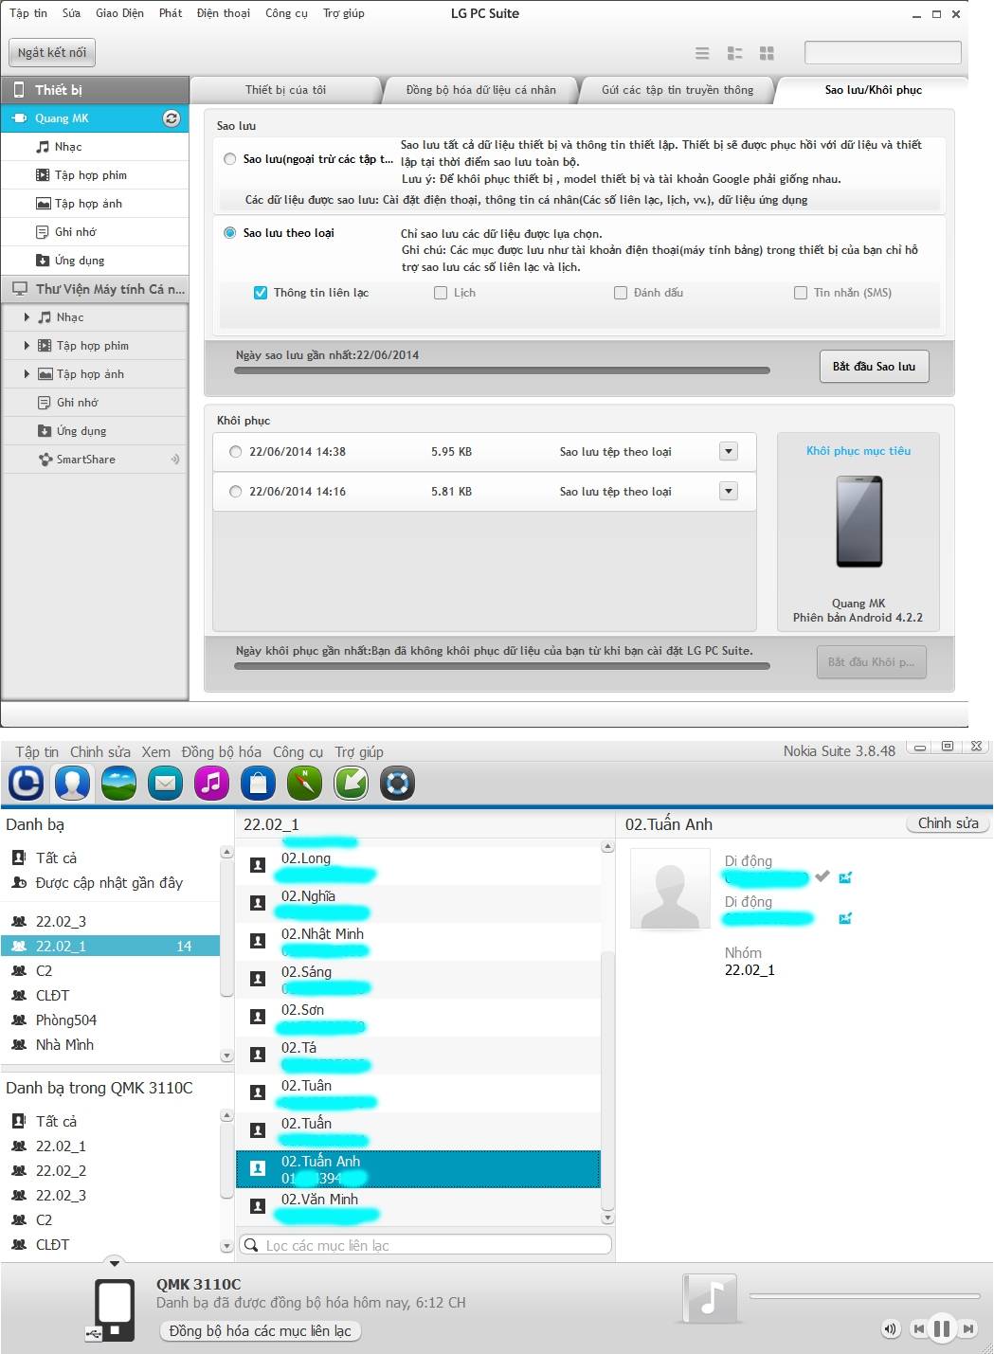The height and width of the screenshot is (1354, 994).
Task: Click Lọc các mục liên lạc search field
Action: 425,1245
